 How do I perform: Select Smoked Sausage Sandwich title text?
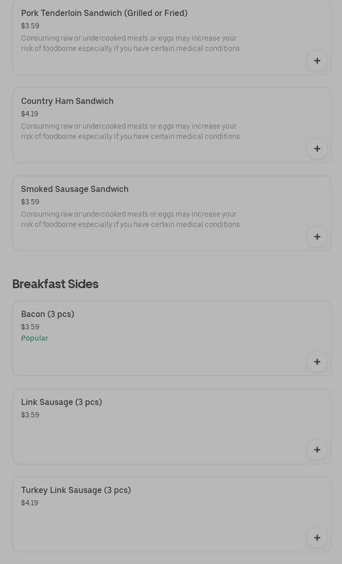pos(75,189)
